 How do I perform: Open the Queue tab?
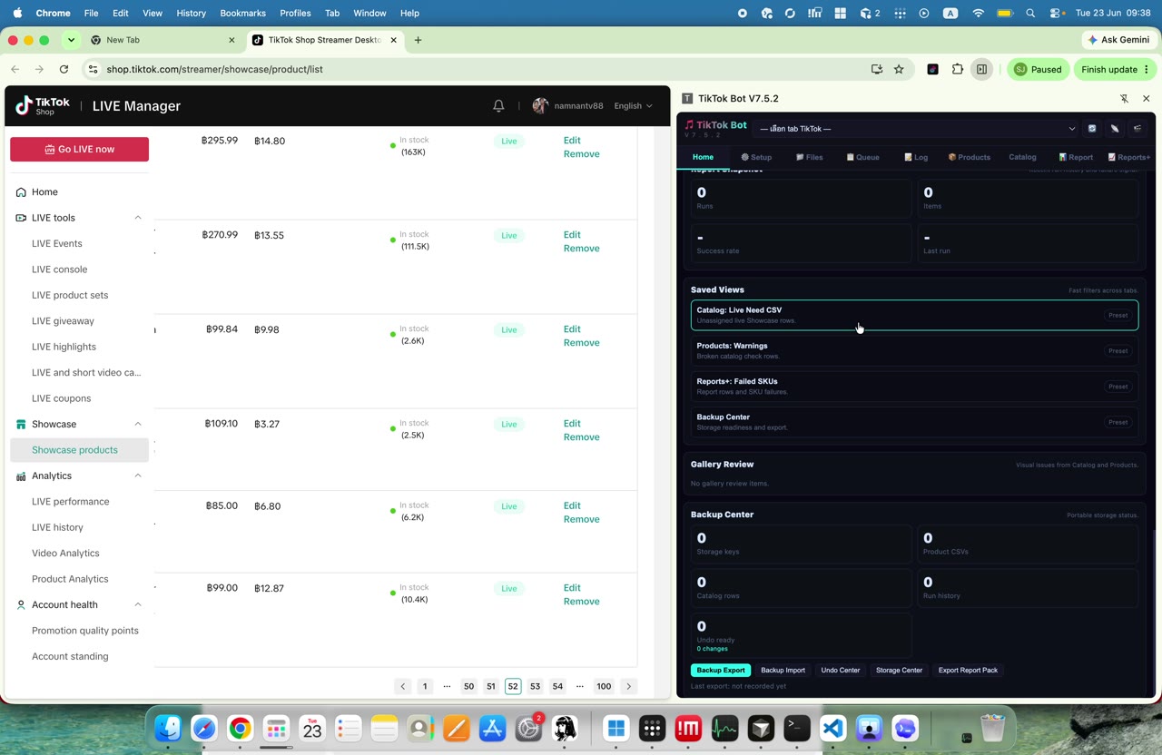tap(862, 157)
